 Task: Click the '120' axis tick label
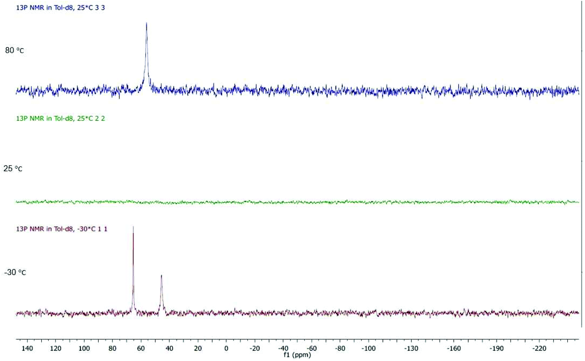click(56, 348)
